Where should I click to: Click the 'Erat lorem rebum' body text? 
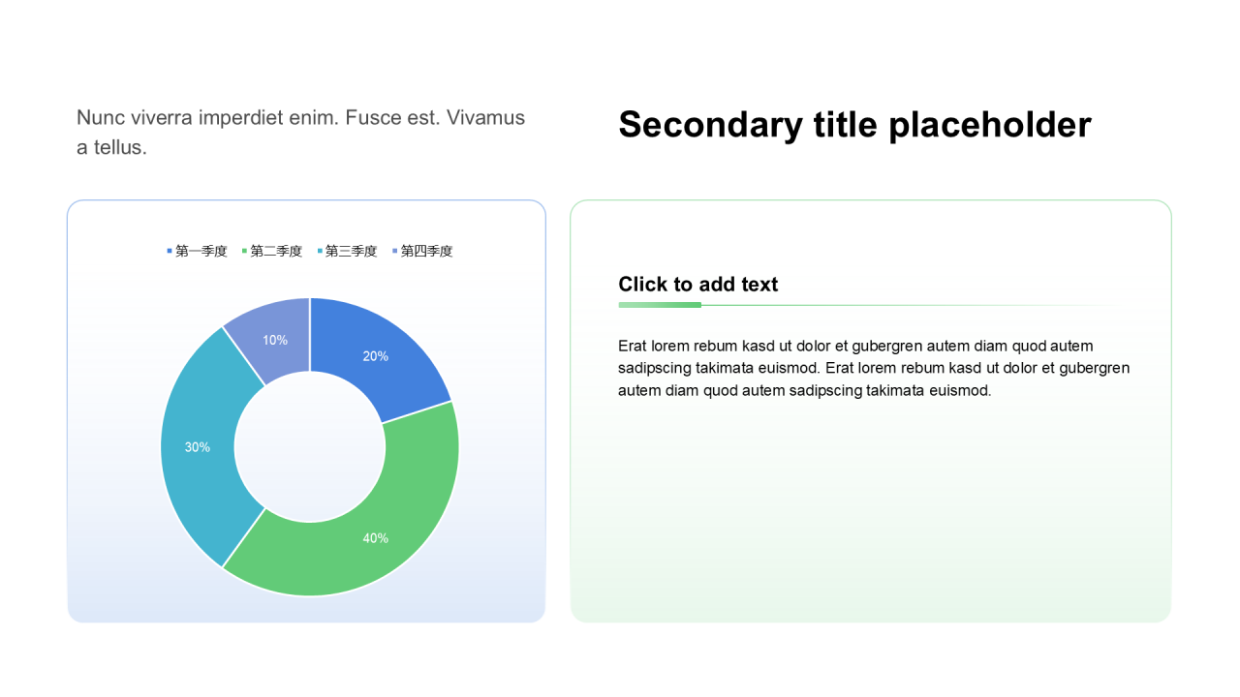(874, 369)
